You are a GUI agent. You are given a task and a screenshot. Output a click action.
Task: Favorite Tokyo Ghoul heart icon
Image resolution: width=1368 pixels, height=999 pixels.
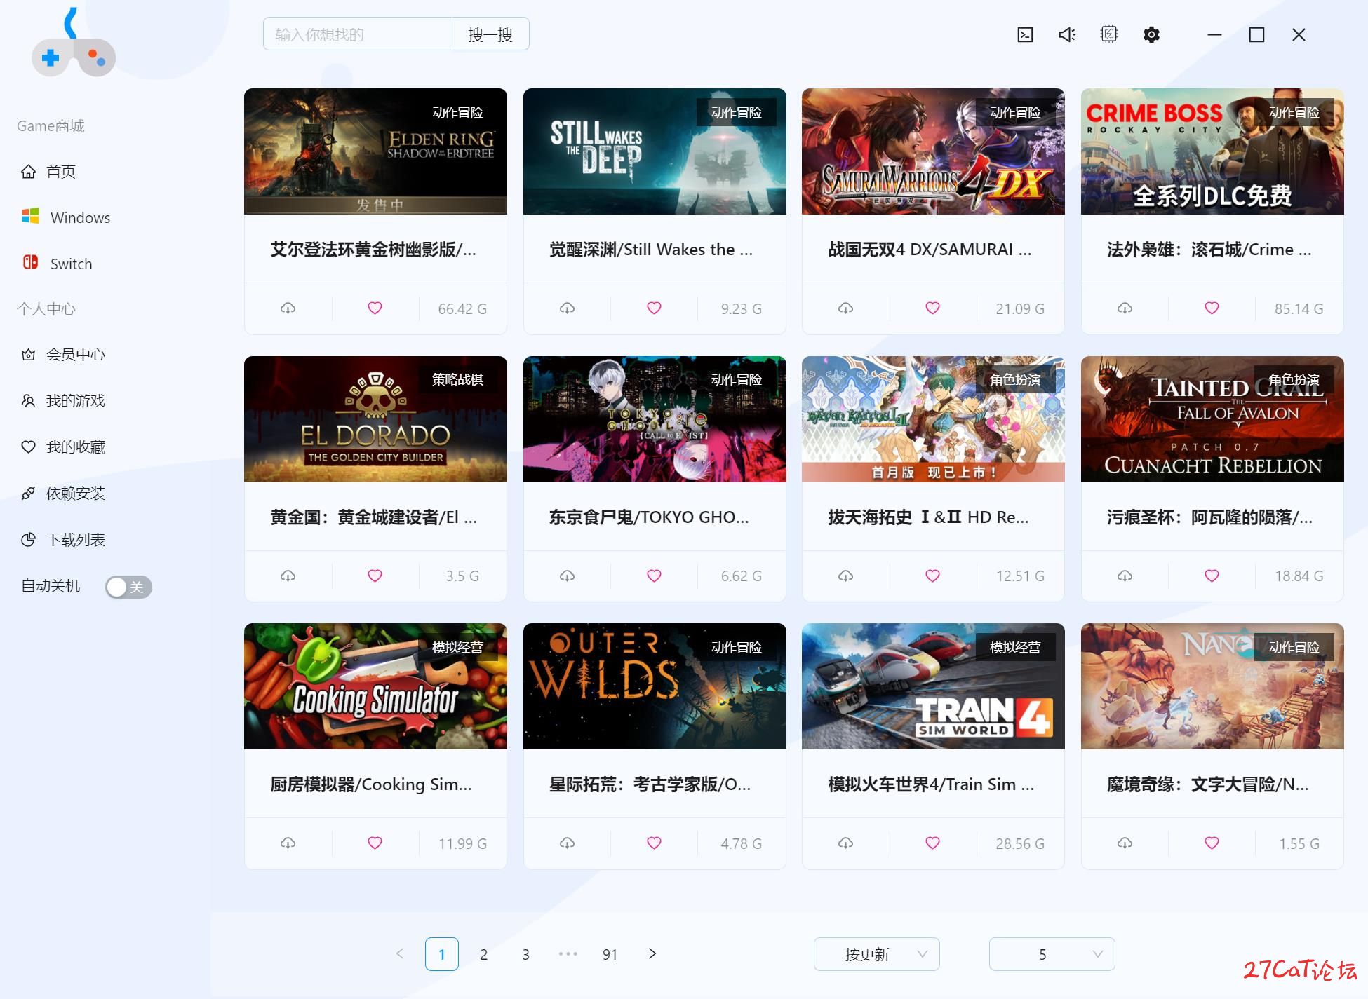click(x=654, y=576)
